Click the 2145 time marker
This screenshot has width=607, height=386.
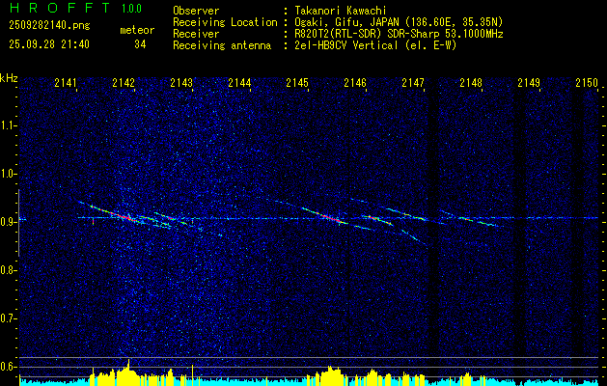(297, 82)
